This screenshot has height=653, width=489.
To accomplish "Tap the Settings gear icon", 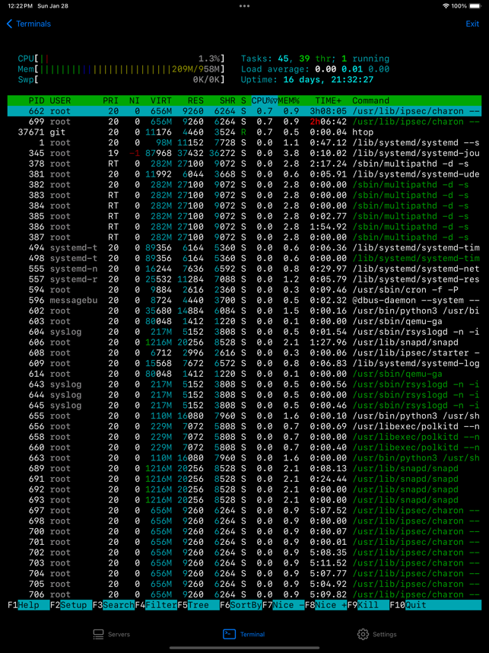I will tap(363, 634).
